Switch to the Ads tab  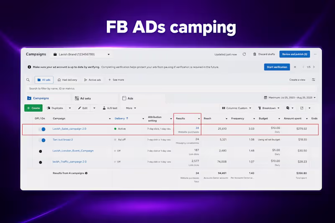click(x=128, y=98)
